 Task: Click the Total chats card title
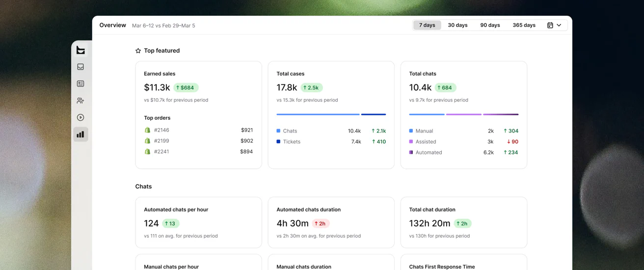click(x=423, y=74)
